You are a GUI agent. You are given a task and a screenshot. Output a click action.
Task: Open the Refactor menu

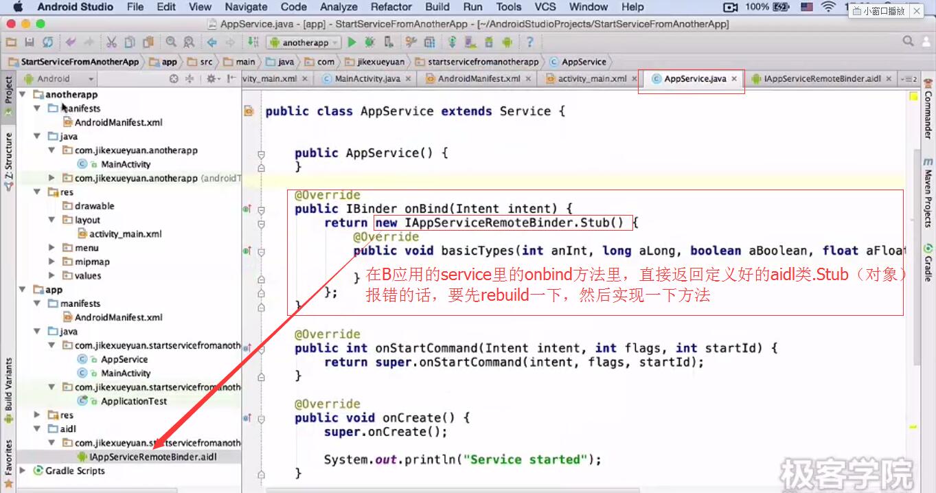pyautogui.click(x=391, y=7)
